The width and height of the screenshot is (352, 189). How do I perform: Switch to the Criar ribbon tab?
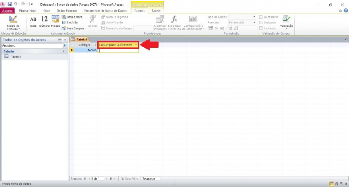[47, 10]
